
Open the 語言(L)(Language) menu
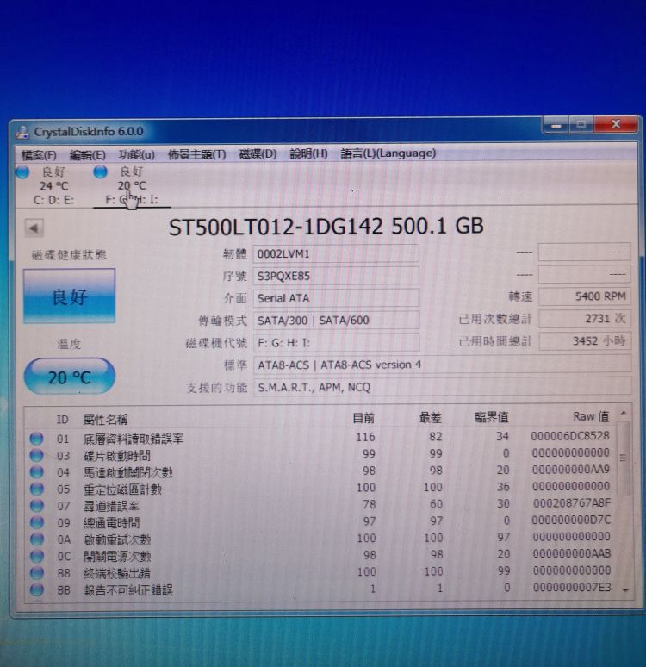coord(388,153)
